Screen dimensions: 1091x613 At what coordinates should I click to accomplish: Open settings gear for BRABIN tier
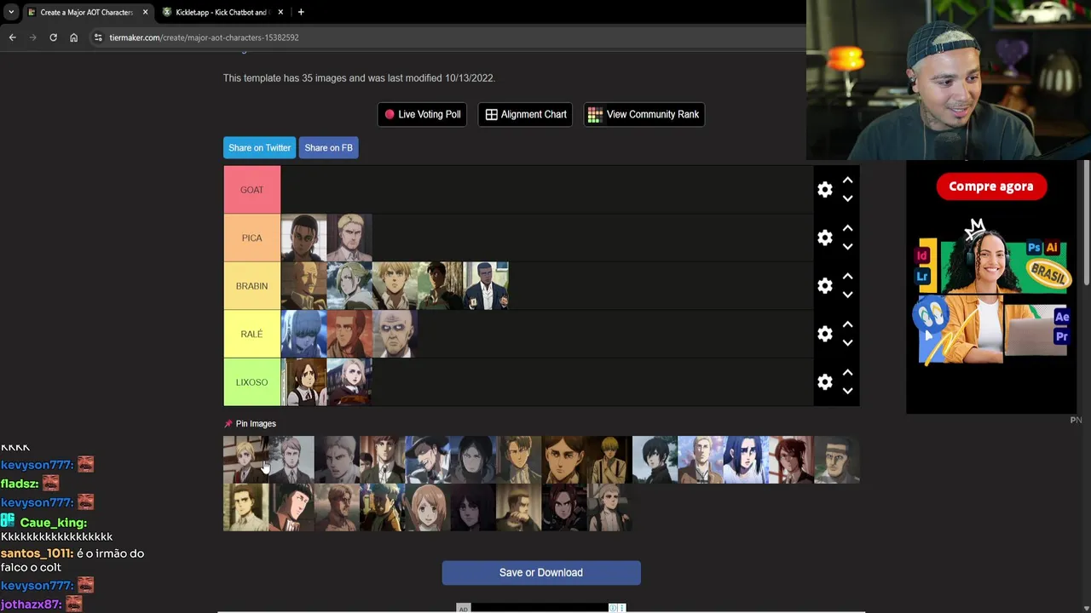824,286
